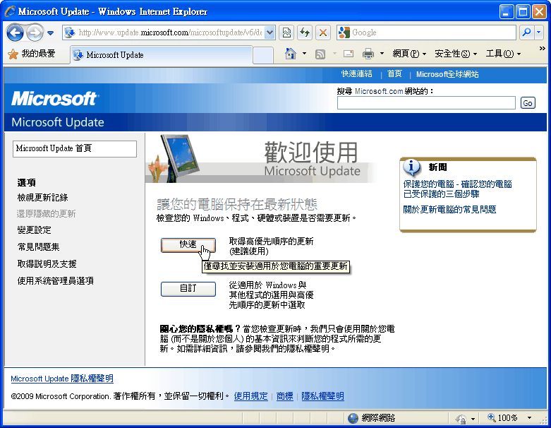Expand the address bar history dropdown
551x428 pixels.
coord(270,32)
